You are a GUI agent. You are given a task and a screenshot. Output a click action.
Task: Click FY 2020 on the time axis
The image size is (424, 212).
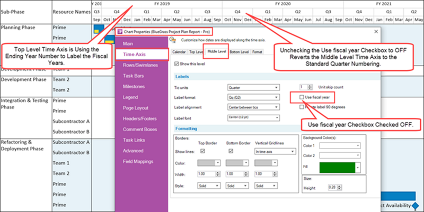pyautogui.click(x=283, y=4)
